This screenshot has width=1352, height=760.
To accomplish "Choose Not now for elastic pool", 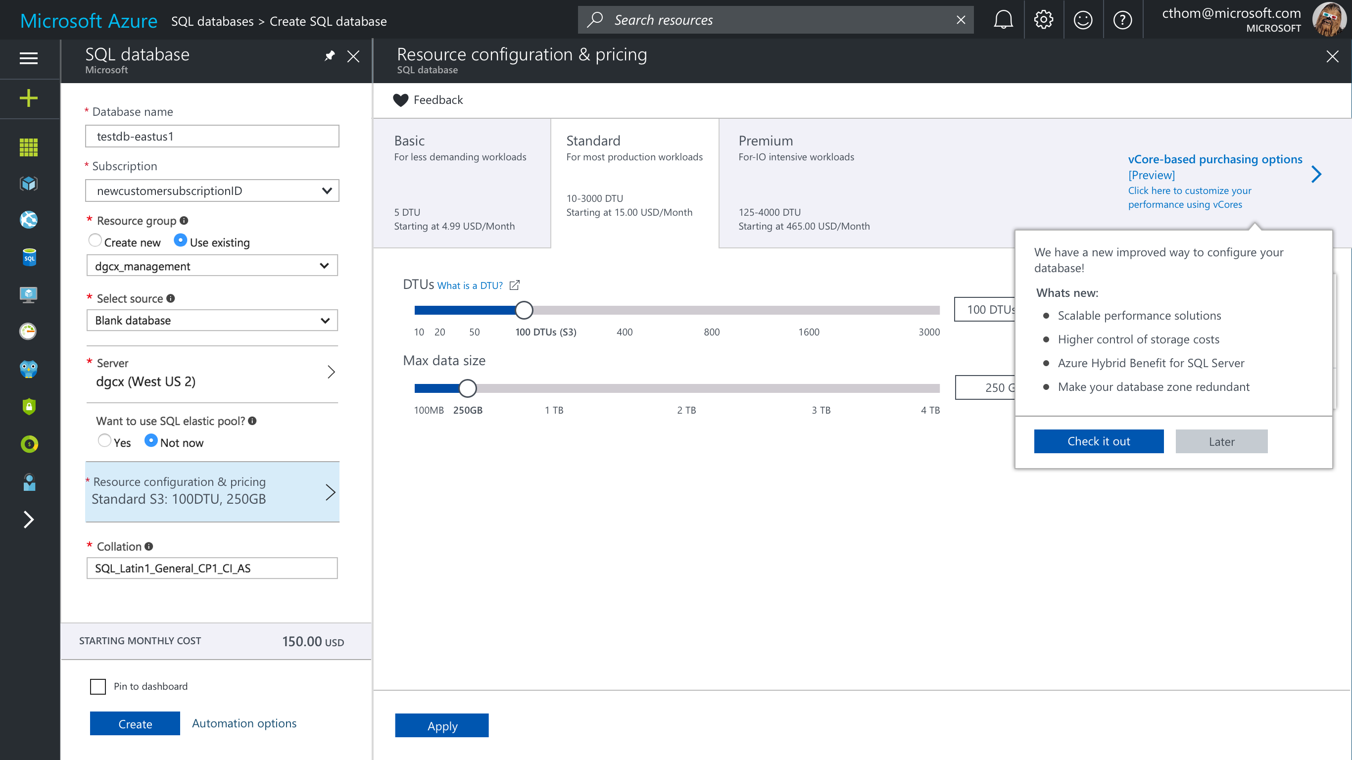I will pyautogui.click(x=150, y=440).
